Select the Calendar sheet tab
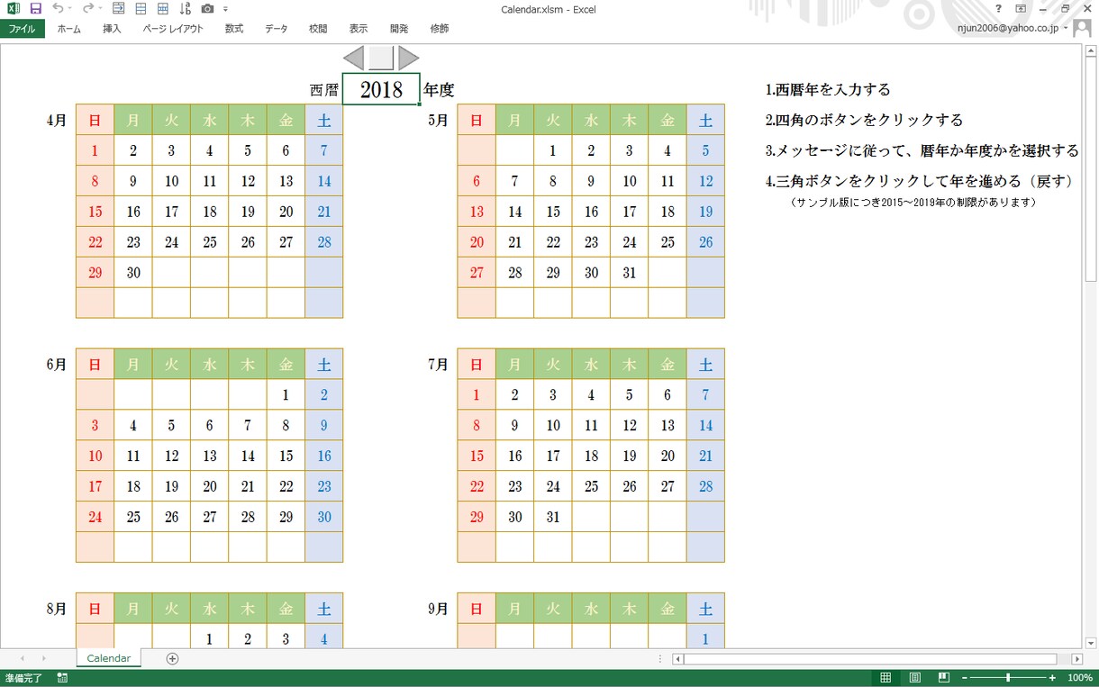Screen dimensions: 1099x687 [x=108, y=658]
